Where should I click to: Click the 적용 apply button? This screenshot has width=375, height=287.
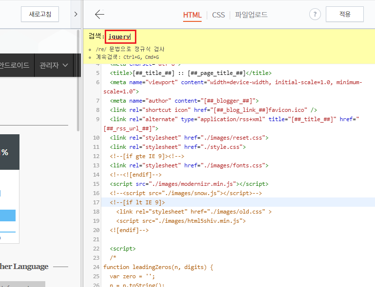[345, 14]
